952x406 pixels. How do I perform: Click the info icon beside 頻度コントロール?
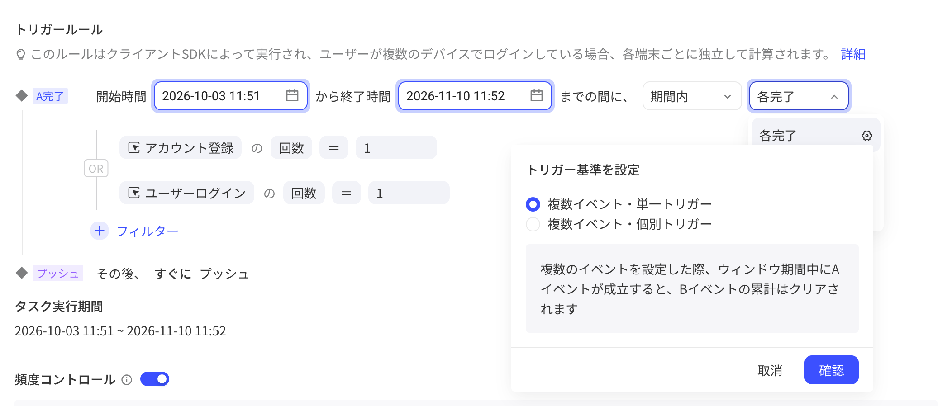pyautogui.click(x=127, y=380)
